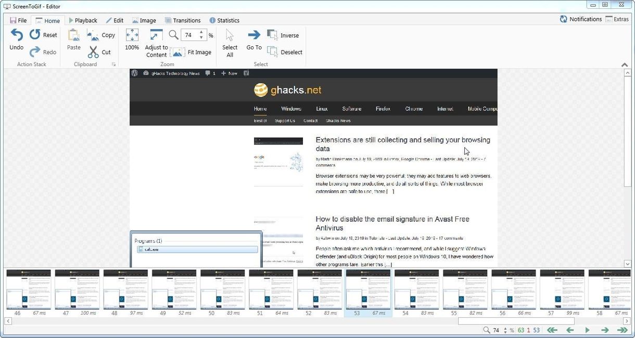Screen dimensions: 635x338
Task: Collapse the ribbon with chevron
Action: tap(625, 64)
